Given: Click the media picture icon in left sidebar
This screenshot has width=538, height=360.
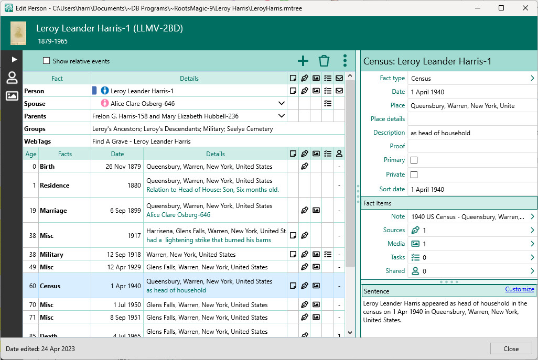Looking at the screenshot, I should [12, 96].
